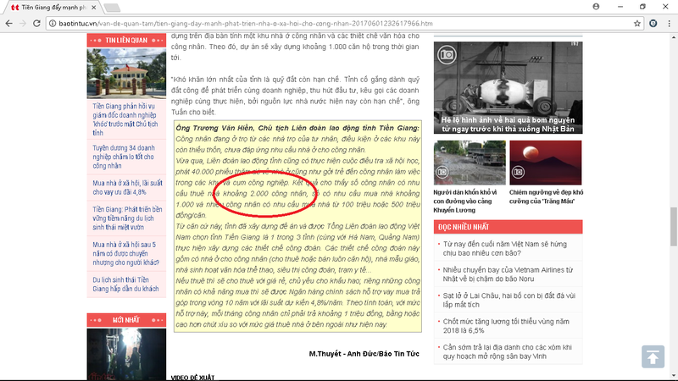Open 'Mua nhà ở xã hội sau 5 năm' link

point(125,253)
